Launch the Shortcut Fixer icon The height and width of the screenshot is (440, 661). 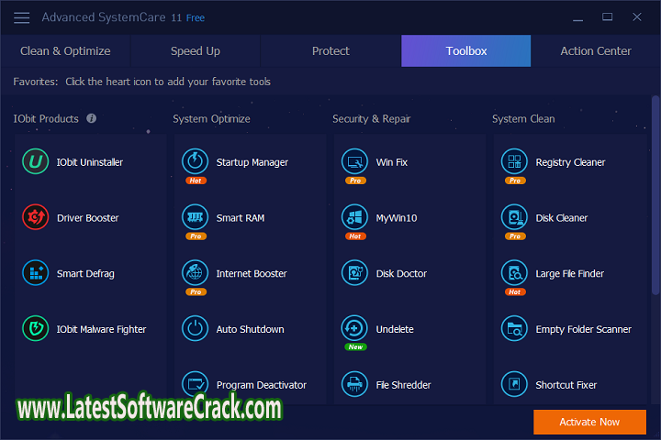pos(514,384)
